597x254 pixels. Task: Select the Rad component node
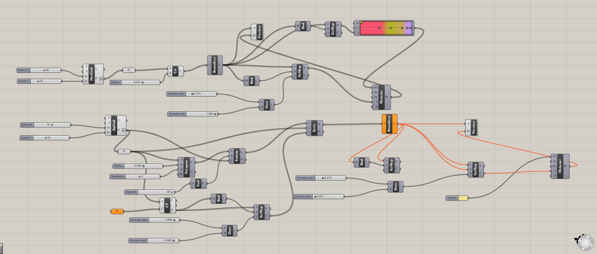pos(198,184)
